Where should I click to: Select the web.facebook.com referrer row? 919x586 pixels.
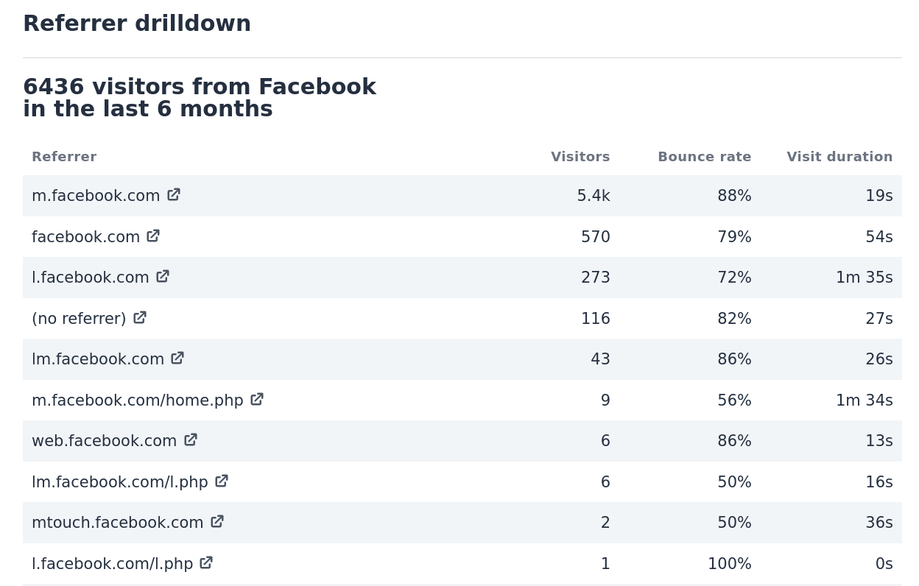point(104,440)
